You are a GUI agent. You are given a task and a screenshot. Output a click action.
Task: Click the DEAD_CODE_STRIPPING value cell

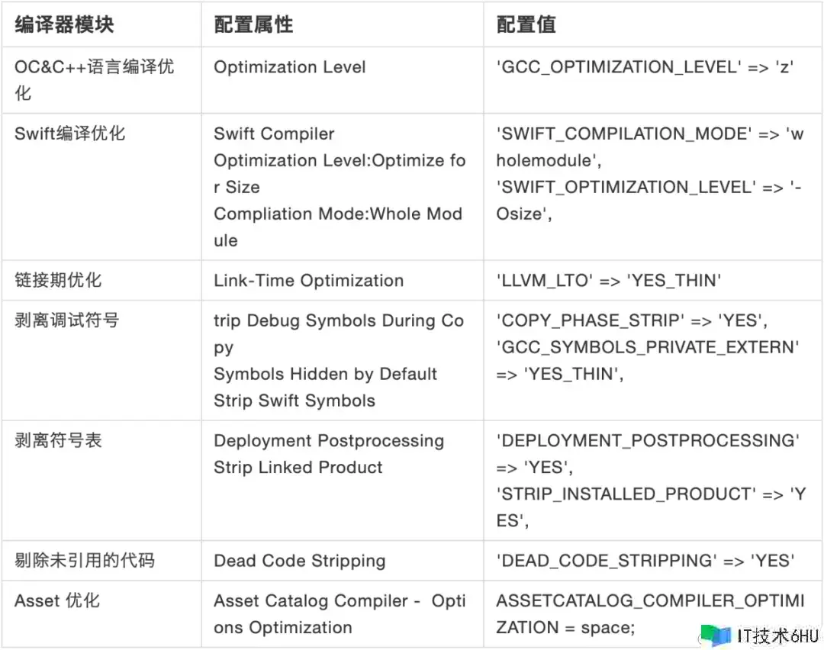[x=645, y=561]
